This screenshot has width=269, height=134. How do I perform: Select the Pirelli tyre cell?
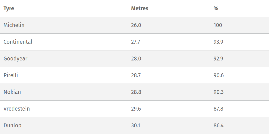pos(11,75)
